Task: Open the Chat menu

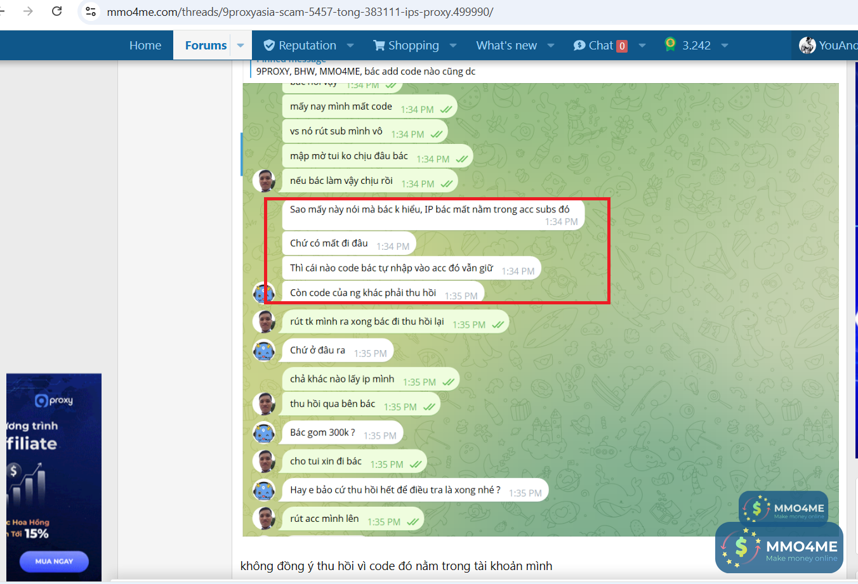Action: pos(600,46)
